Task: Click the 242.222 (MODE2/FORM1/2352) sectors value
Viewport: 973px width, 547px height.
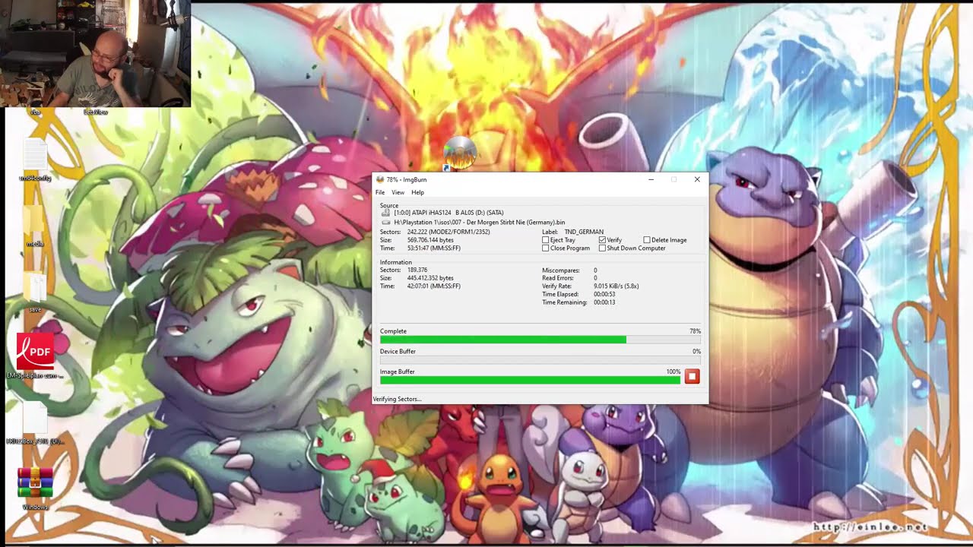Action: tap(448, 232)
